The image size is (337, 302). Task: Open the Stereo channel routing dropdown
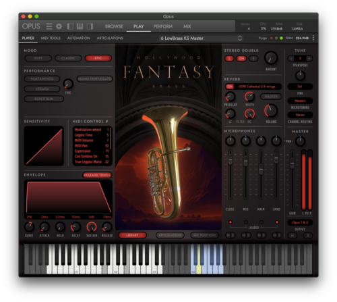[300, 115]
